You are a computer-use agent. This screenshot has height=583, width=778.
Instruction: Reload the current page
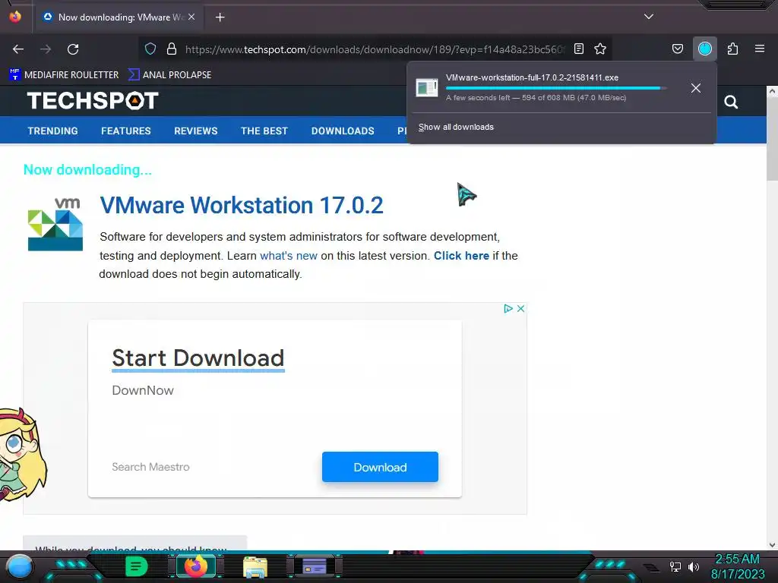point(73,49)
